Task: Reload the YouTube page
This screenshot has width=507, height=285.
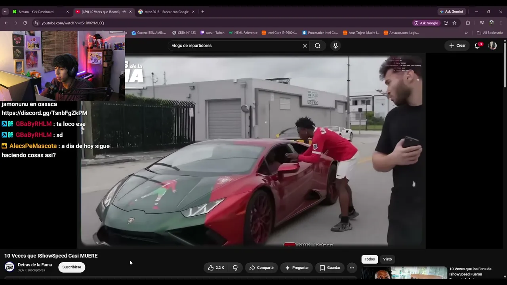Action: 25,23
